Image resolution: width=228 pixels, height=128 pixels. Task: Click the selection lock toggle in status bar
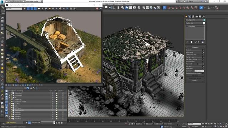click(x=129, y=124)
